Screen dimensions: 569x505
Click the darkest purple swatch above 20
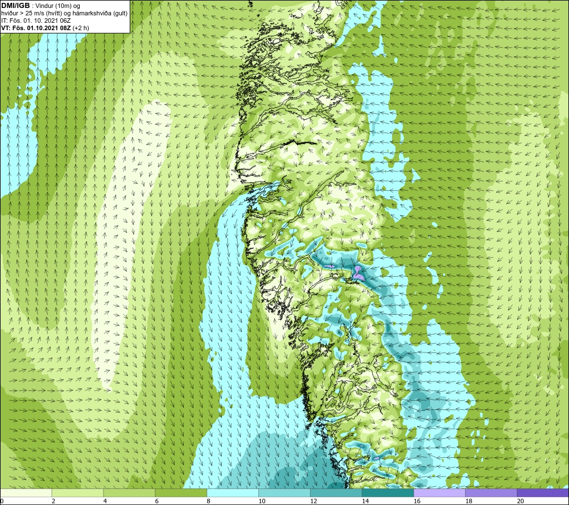[x=542, y=493]
